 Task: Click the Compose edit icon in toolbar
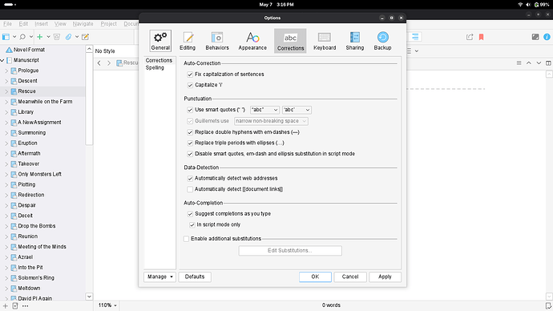[85, 37]
